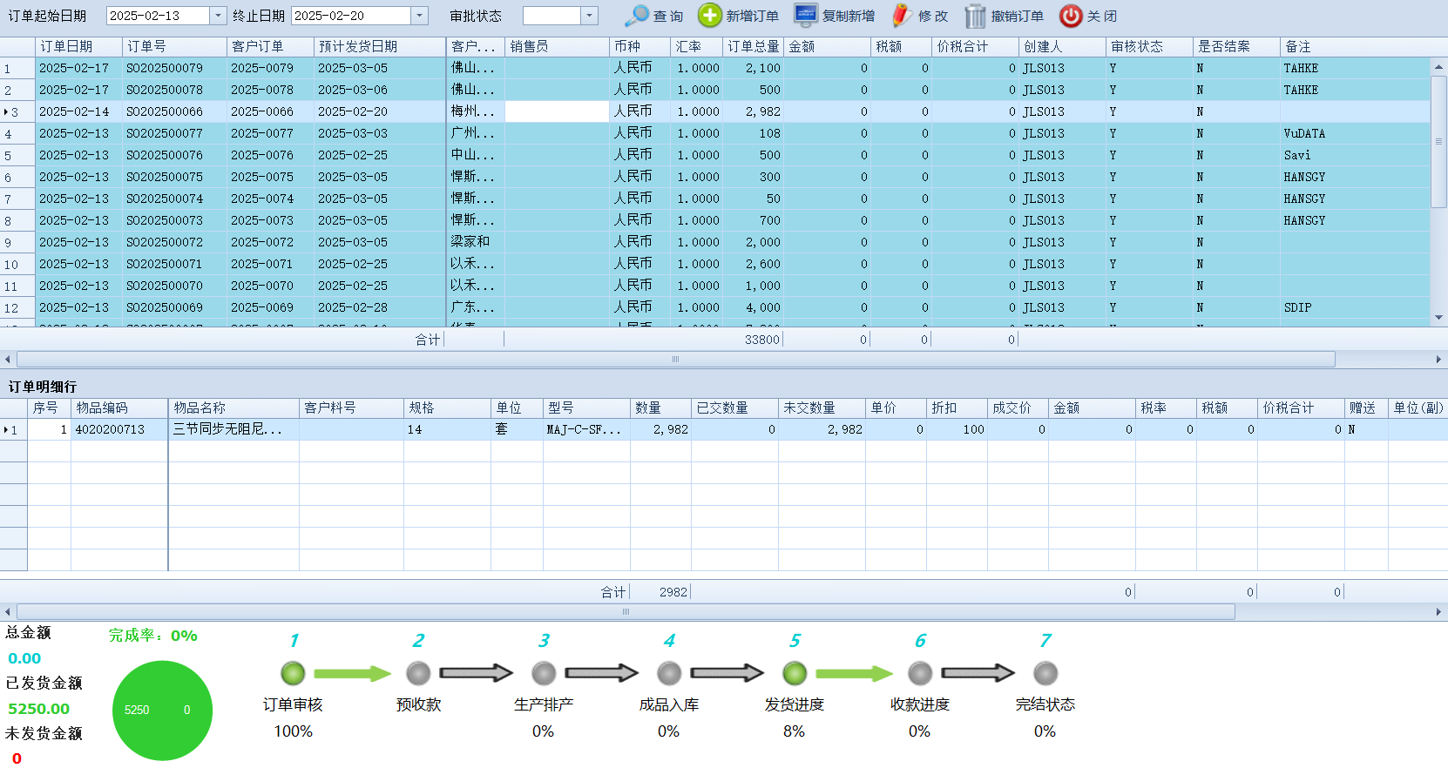Image resolution: width=1448 pixels, height=768 pixels.
Task: Click the gray 完结状态 status circle
Action: 1045,673
